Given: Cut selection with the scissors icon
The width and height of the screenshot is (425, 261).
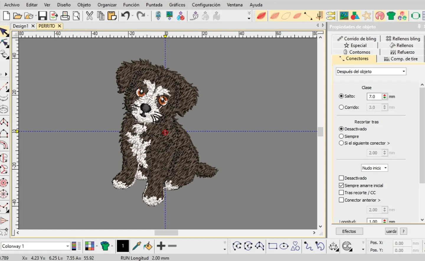Looking at the screenshot, I should (x=89, y=16).
